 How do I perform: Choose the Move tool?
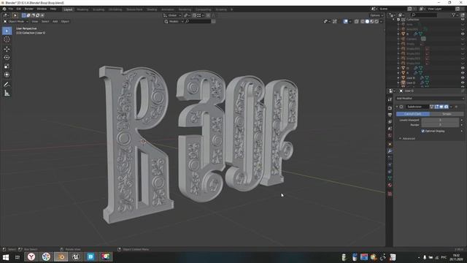point(7,49)
